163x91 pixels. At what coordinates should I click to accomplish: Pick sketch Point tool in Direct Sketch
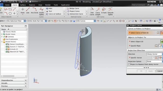(x=14, y=13)
